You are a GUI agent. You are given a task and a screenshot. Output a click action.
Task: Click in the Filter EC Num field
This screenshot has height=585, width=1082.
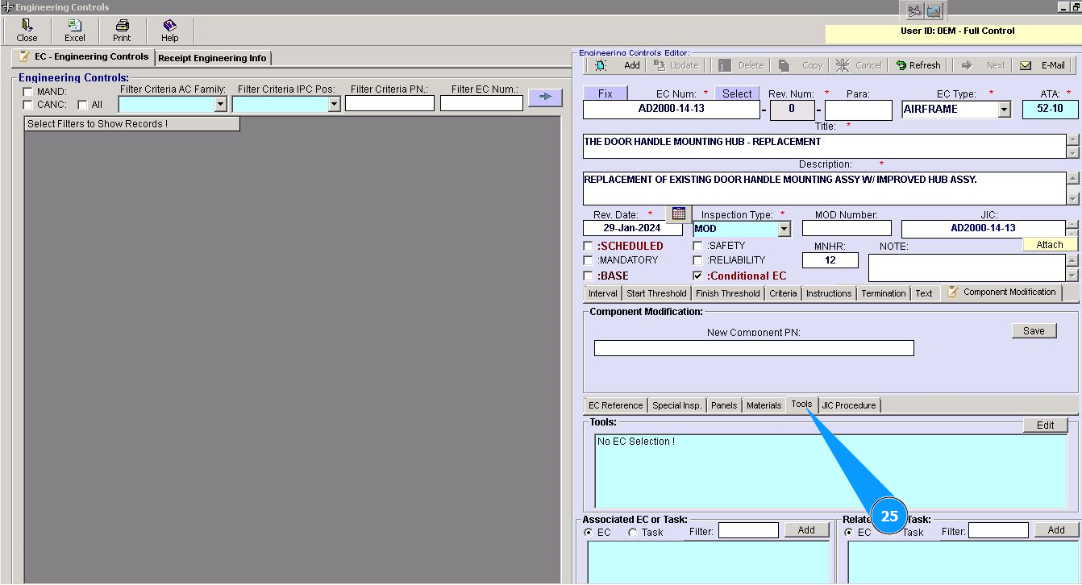[x=481, y=103]
